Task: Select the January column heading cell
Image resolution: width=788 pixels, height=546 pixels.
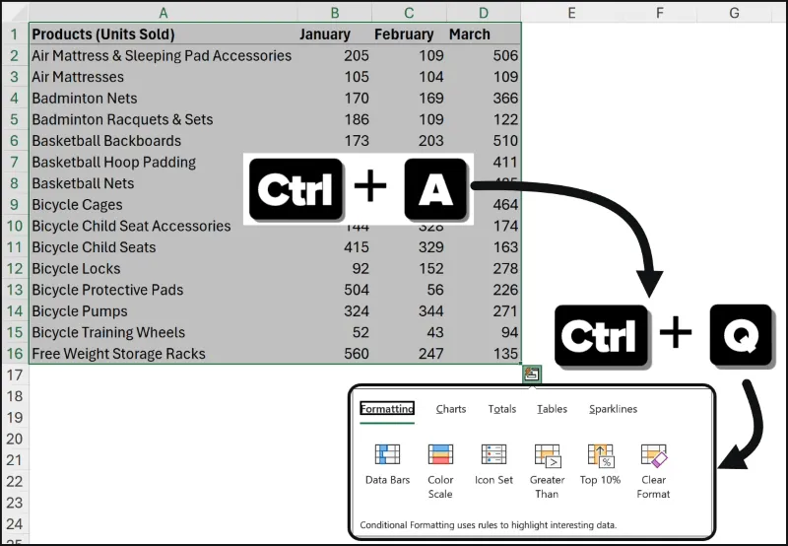Action: click(325, 34)
